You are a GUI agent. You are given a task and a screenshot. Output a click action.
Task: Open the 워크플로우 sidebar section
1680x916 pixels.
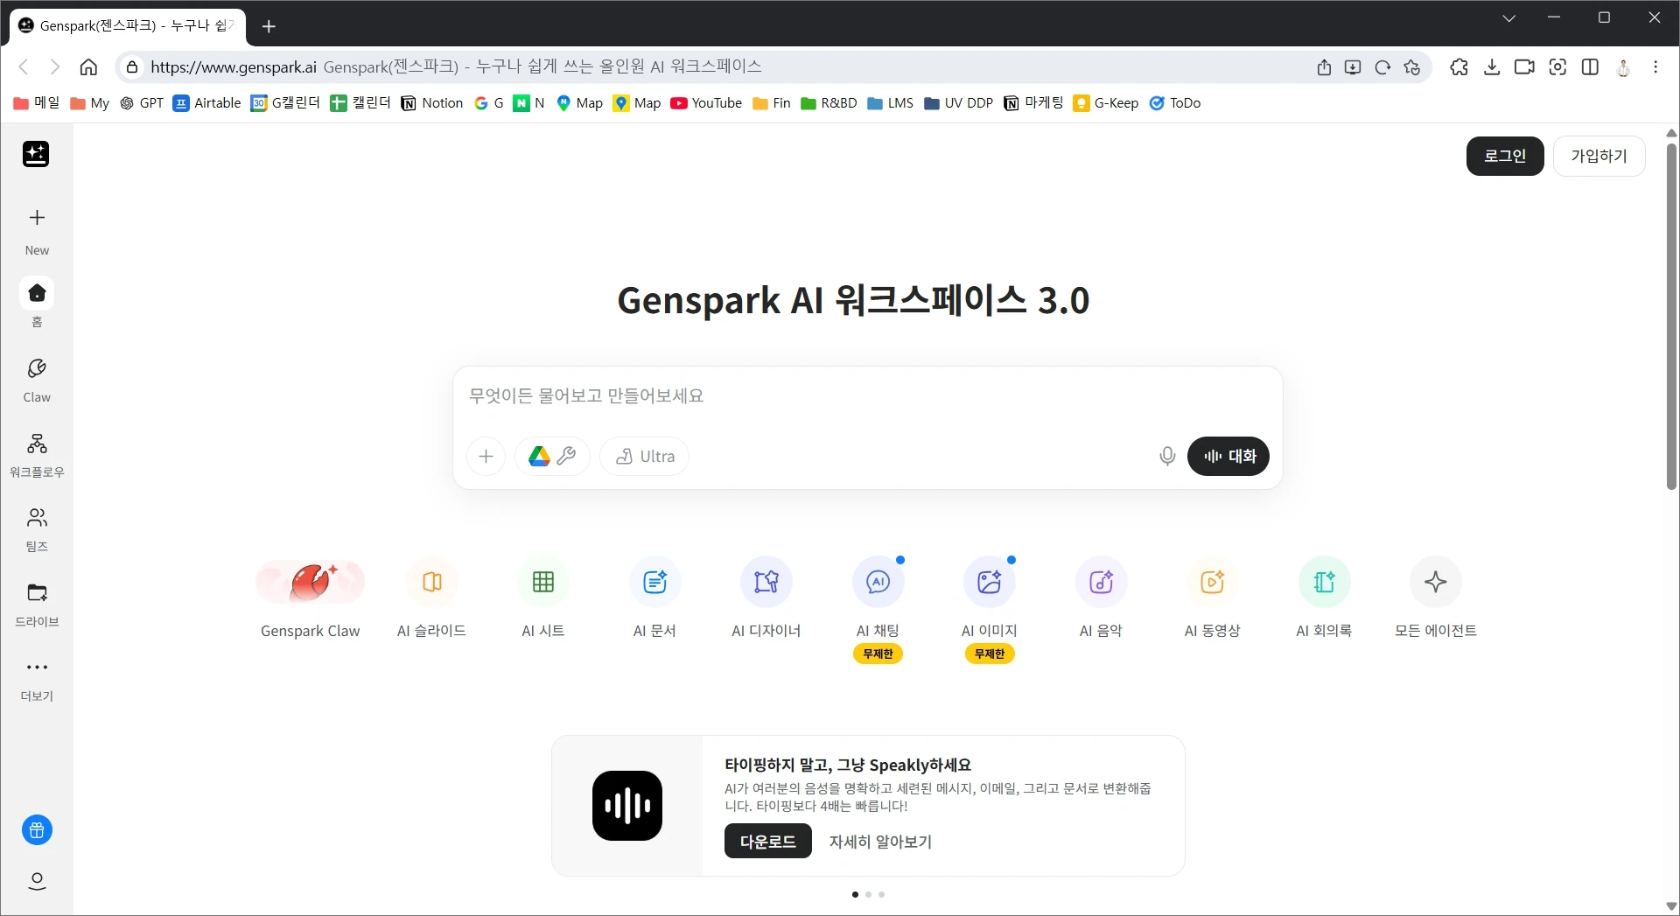[x=37, y=455]
